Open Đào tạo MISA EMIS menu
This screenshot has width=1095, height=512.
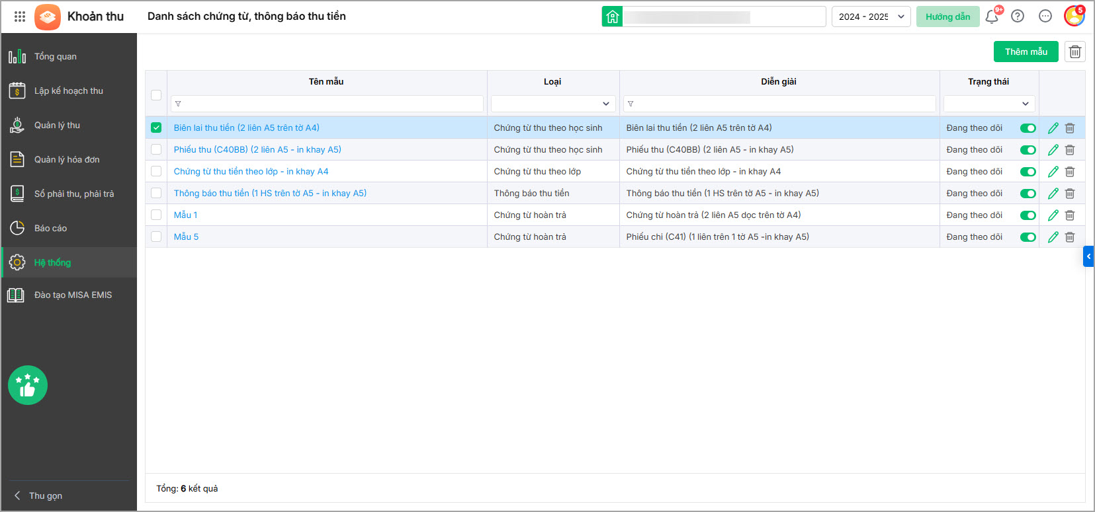click(69, 295)
